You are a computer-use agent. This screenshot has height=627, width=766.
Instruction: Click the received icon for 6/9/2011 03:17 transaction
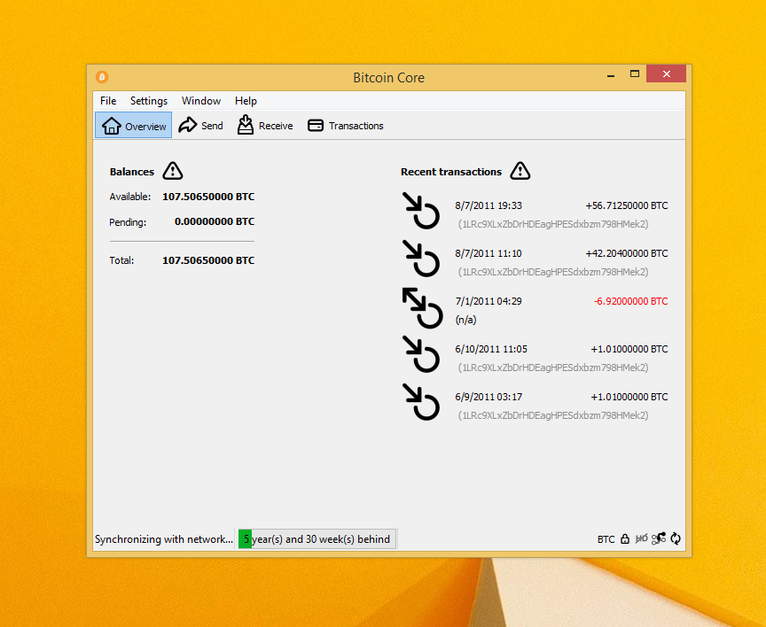click(x=421, y=401)
